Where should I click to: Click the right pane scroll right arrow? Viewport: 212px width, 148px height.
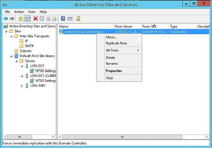click(207, 137)
